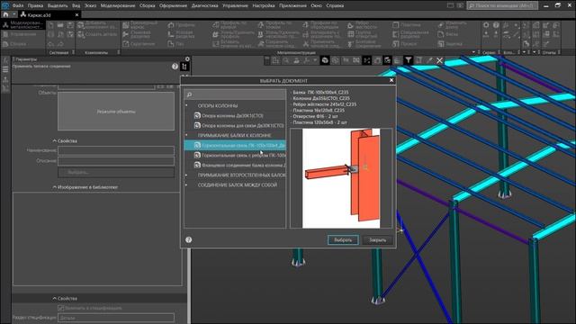Click the X icon in view toolbar
The height and width of the screenshot is (324, 576).
pos(440,60)
